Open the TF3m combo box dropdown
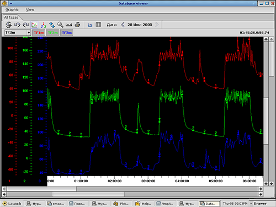The height and width of the screenshot is (207, 276). coord(18,33)
